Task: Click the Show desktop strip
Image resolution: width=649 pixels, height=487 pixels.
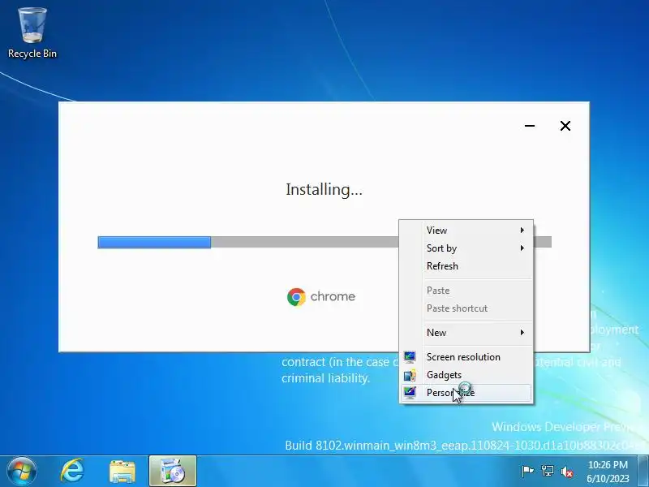Action: click(x=644, y=472)
